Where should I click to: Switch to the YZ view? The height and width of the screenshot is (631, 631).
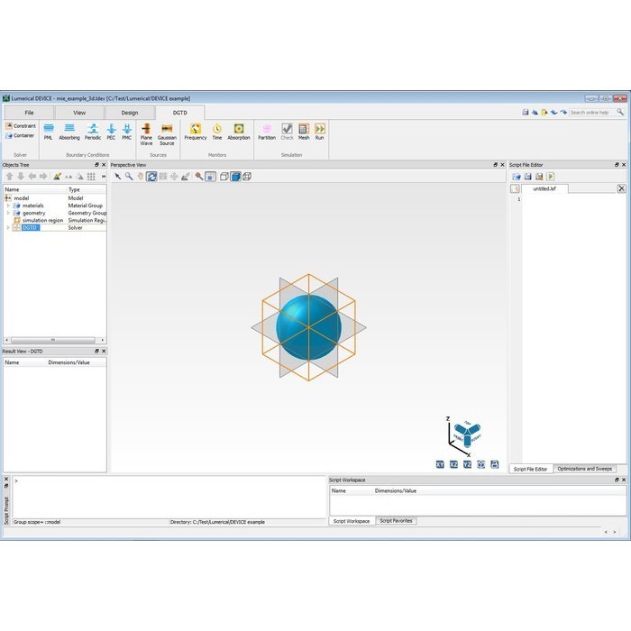(x=467, y=464)
